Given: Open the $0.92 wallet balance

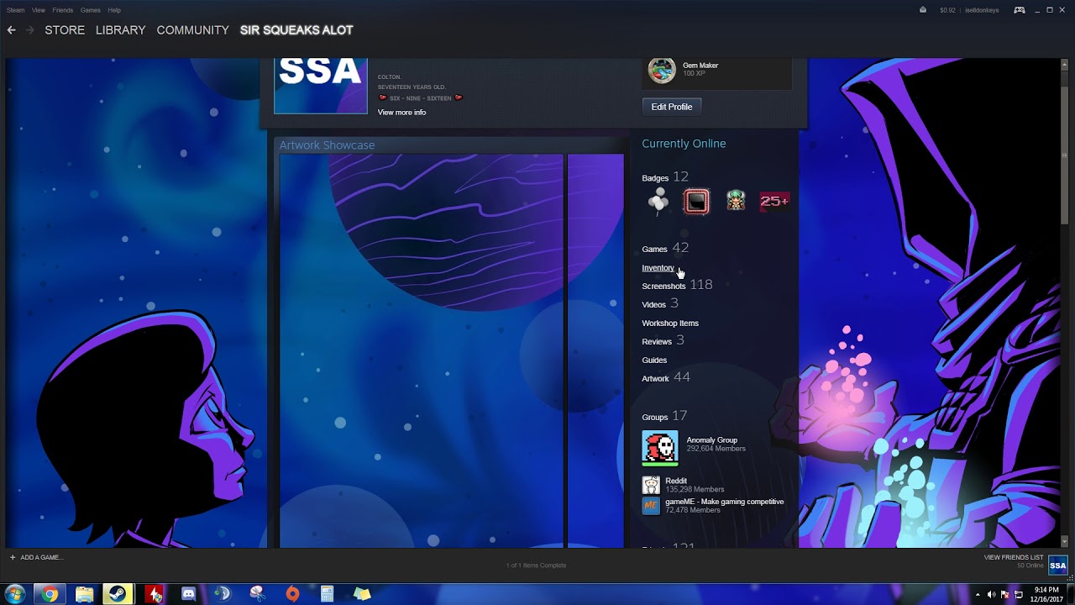Looking at the screenshot, I should pos(947,10).
